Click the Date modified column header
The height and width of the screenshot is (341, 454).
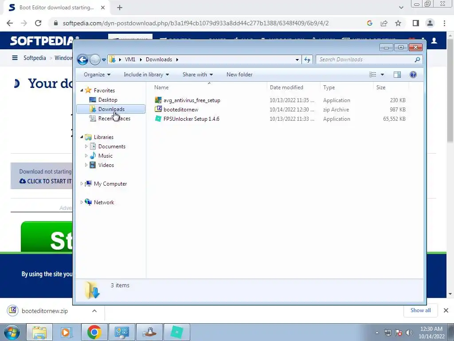pos(286,87)
